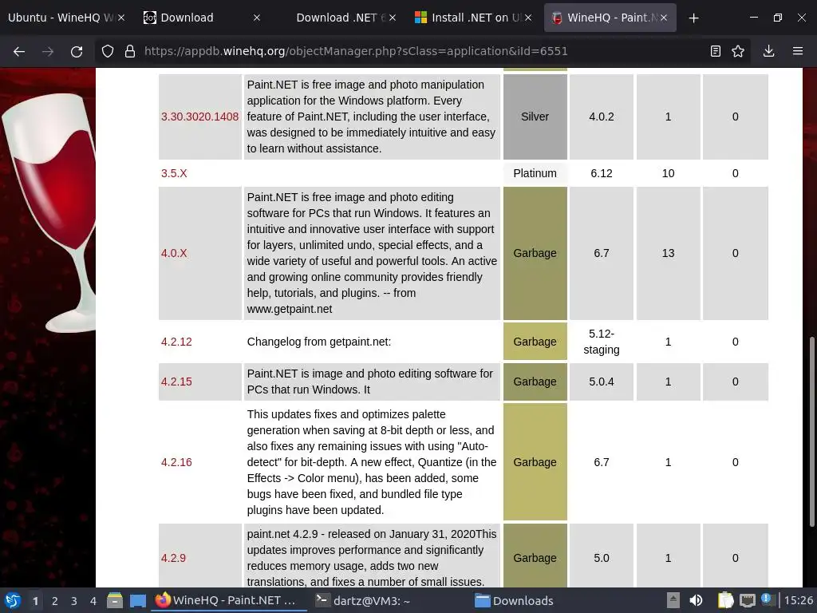
Task: Click test count 13 for 4.0.X
Action: pyautogui.click(x=668, y=253)
